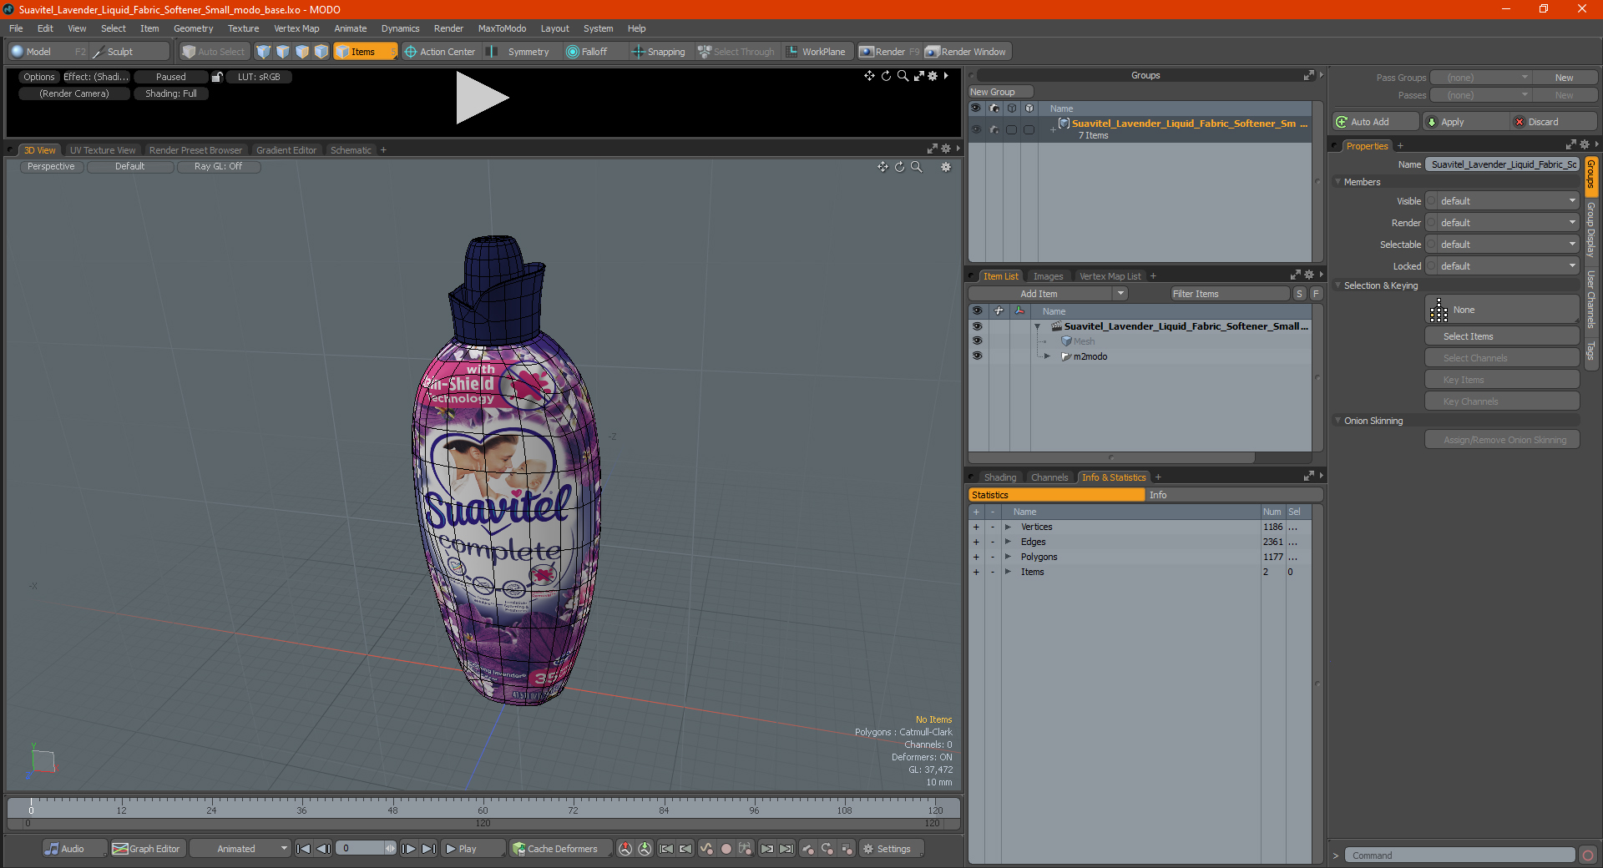Toggle Snapping
The image size is (1603, 868).
pyautogui.click(x=659, y=52)
